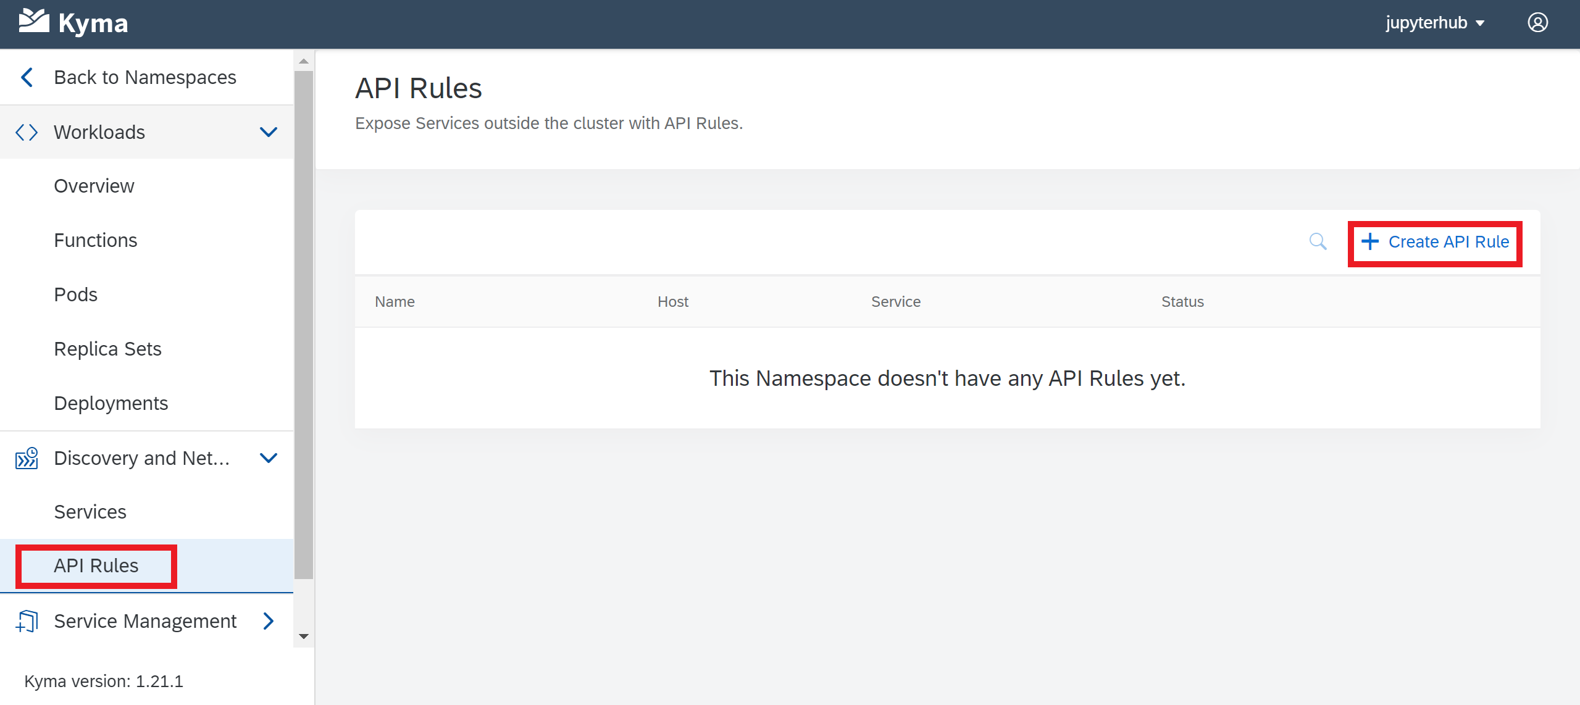Open the jupyterhub namespace dropdown
The height and width of the screenshot is (705, 1580).
tap(1434, 23)
